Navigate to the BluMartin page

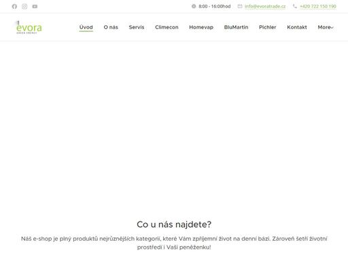[236, 27]
